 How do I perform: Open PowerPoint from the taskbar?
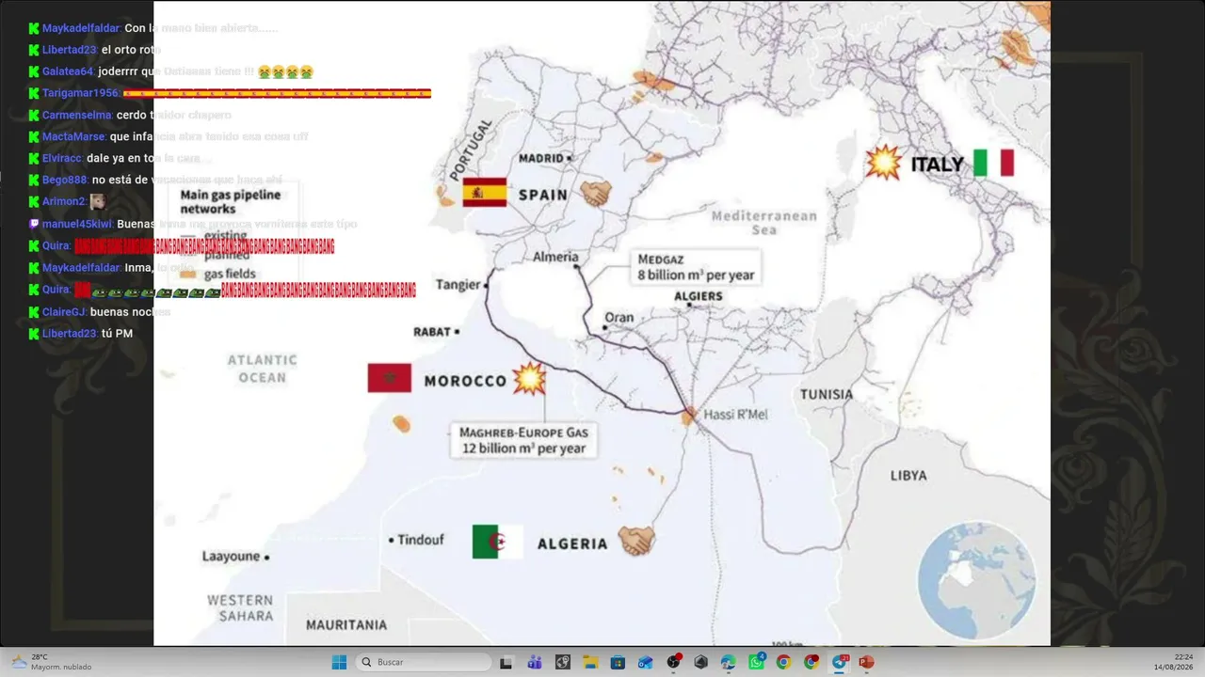(x=866, y=662)
